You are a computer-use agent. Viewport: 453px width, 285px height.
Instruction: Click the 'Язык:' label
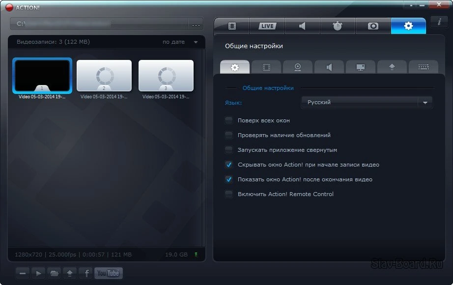tap(233, 103)
